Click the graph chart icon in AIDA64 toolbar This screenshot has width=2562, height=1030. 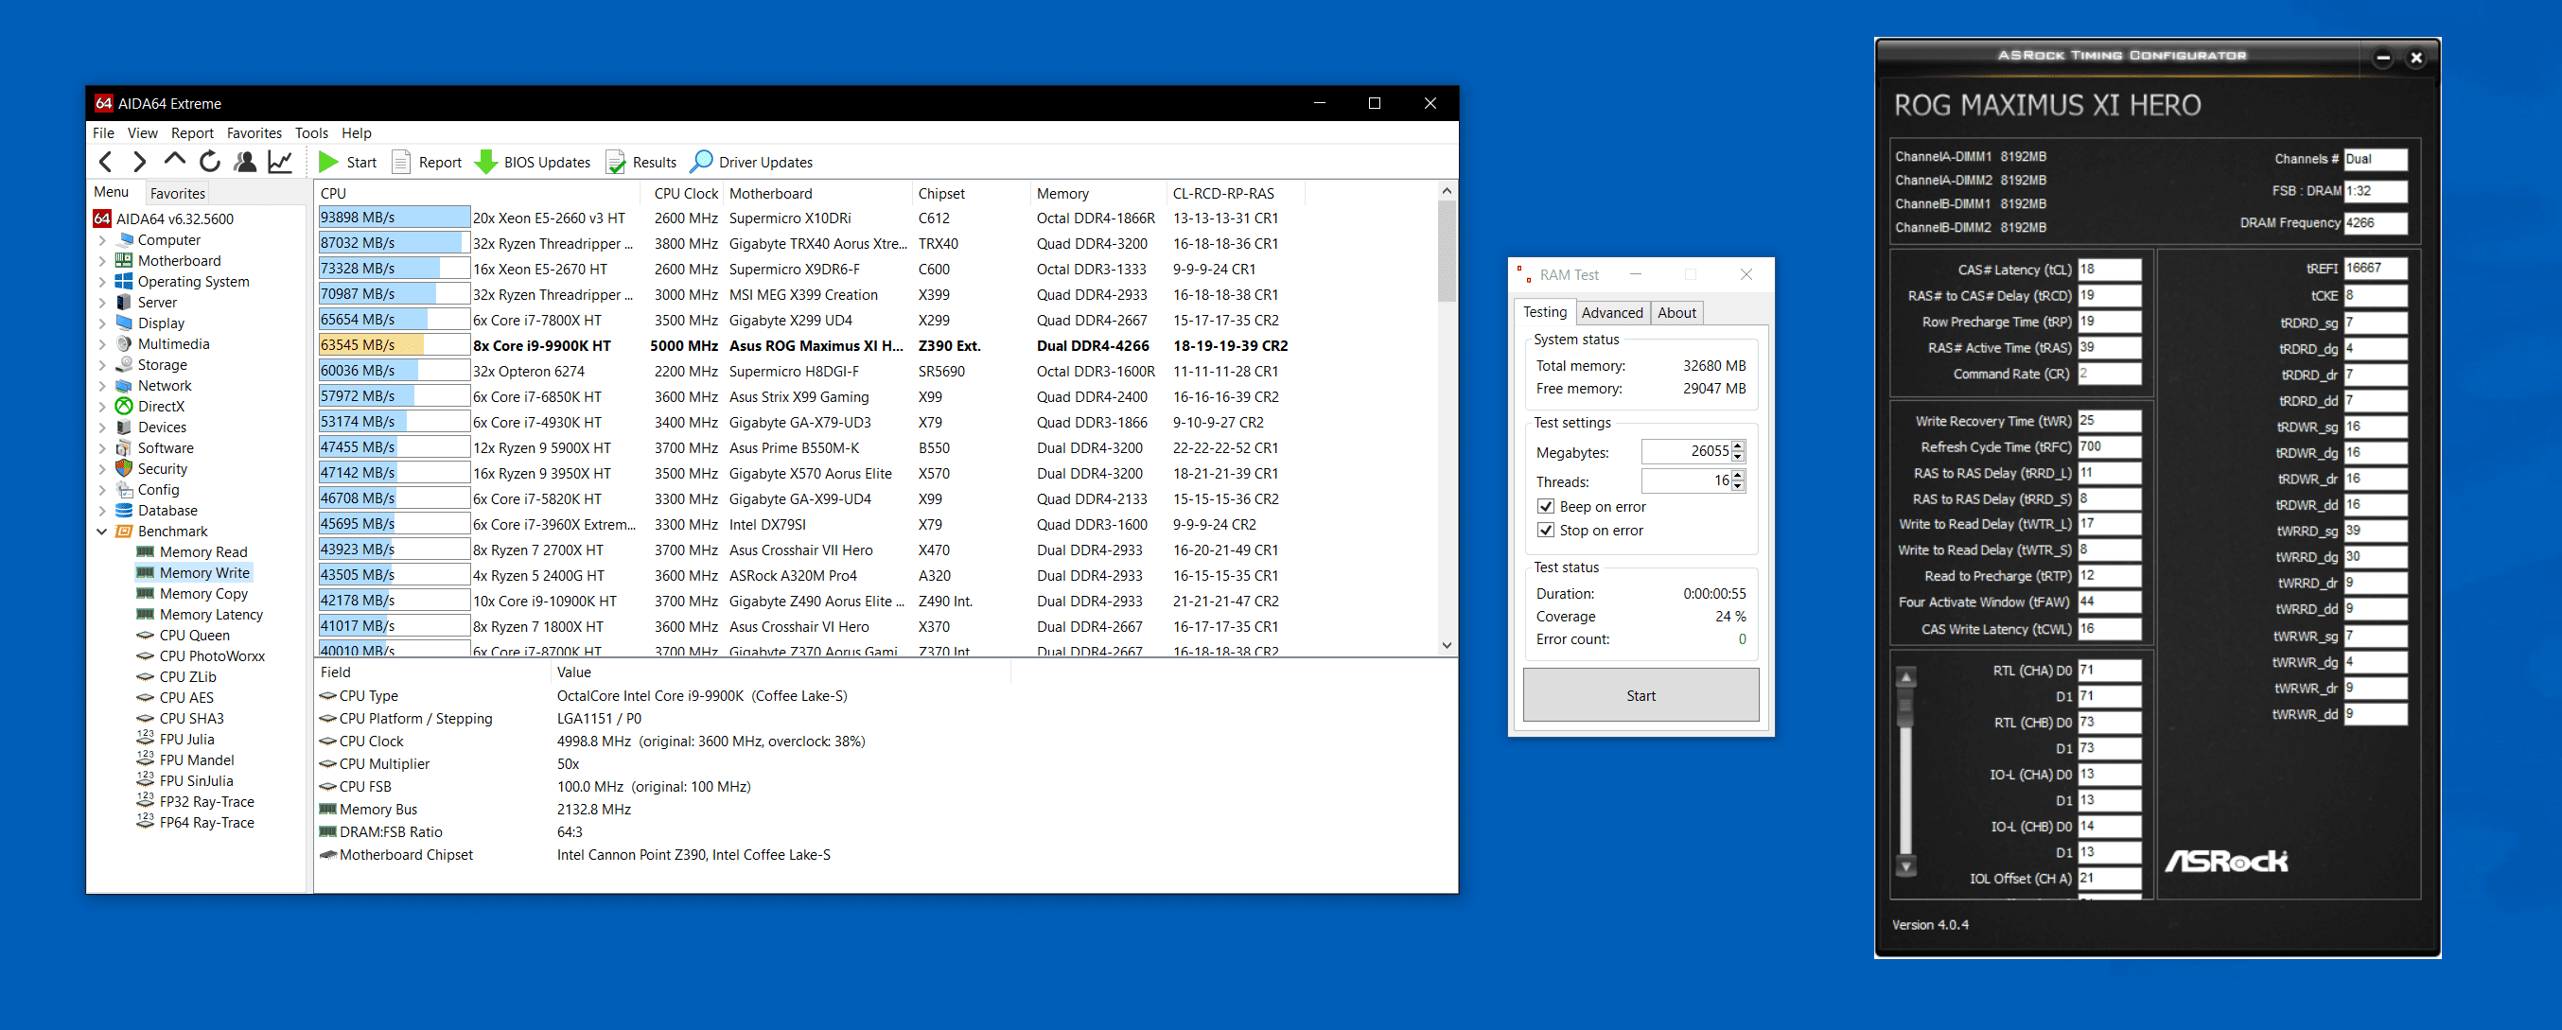280,162
